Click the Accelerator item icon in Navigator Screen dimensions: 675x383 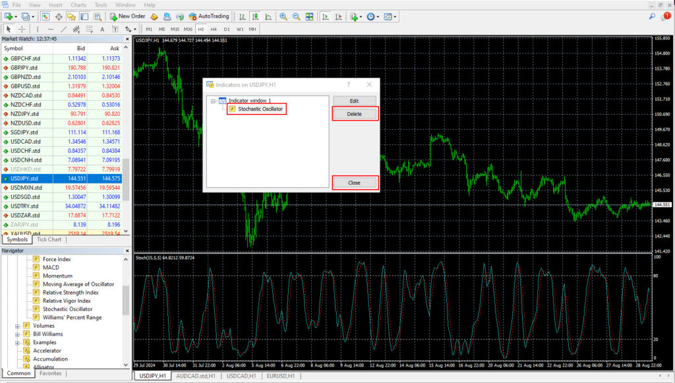pos(26,351)
